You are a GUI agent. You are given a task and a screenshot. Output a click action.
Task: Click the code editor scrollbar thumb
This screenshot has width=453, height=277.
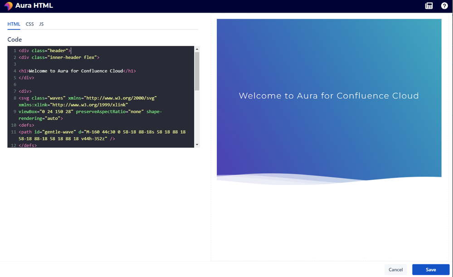(197, 71)
